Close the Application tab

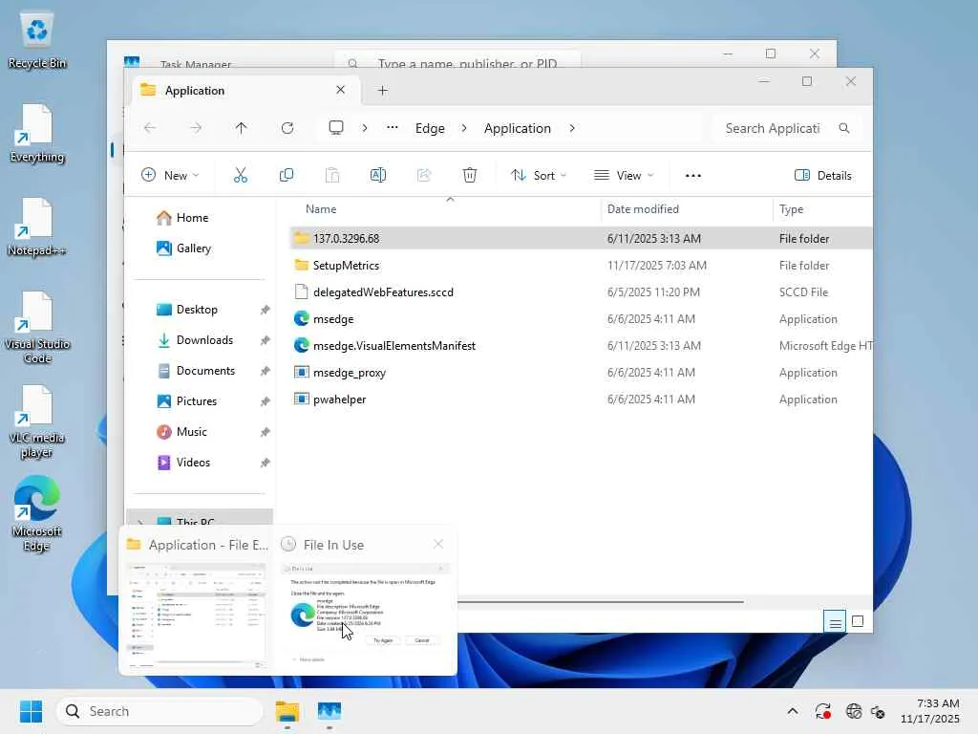click(x=341, y=90)
